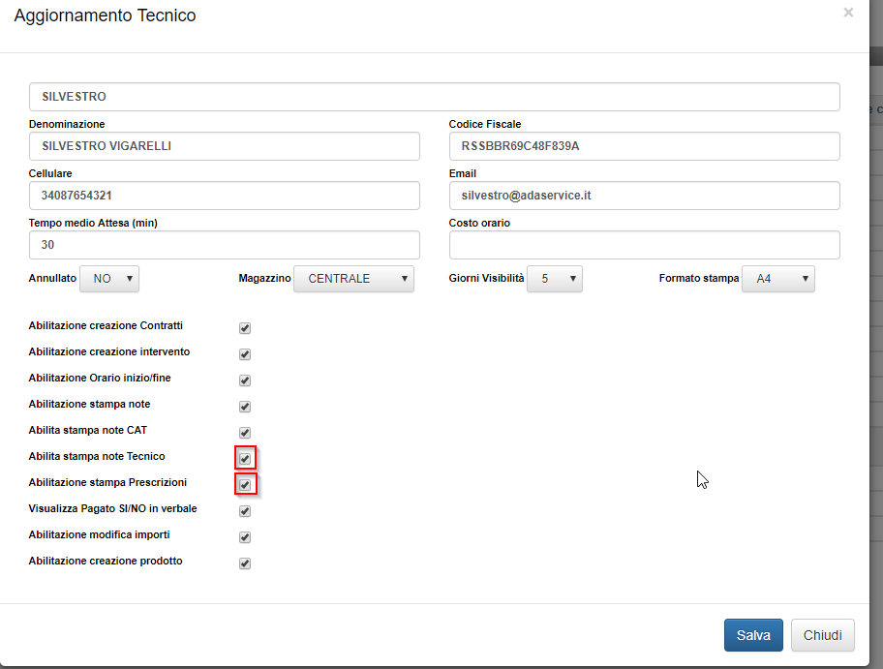This screenshot has width=883, height=669.
Task: Click the Costo orario label
Action: (479, 223)
